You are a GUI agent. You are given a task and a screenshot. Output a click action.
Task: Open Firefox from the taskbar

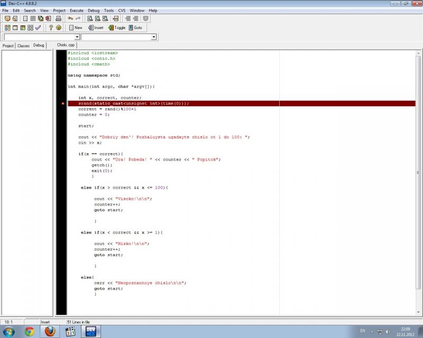(x=50, y=331)
